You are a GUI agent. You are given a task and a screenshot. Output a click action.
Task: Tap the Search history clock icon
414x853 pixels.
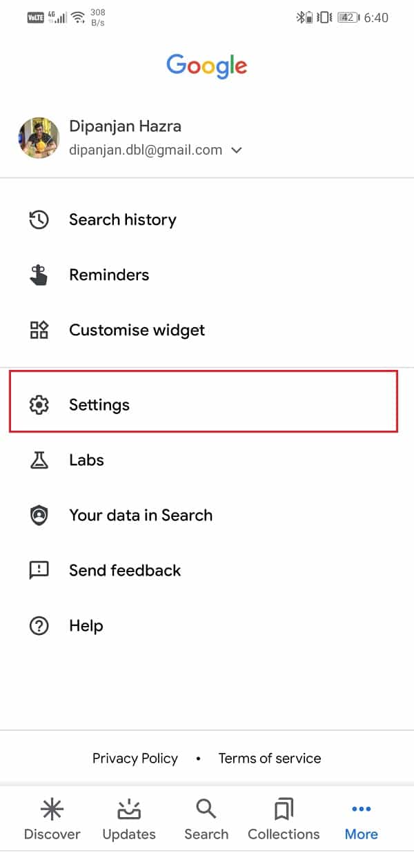coord(39,220)
